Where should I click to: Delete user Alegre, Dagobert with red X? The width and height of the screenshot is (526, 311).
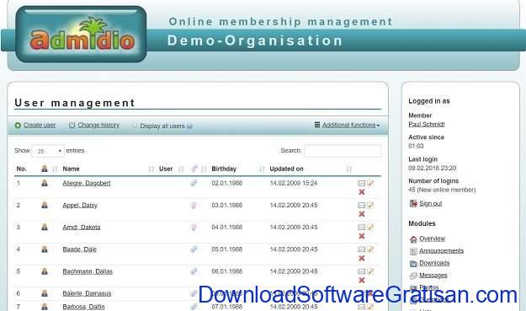coord(362,192)
